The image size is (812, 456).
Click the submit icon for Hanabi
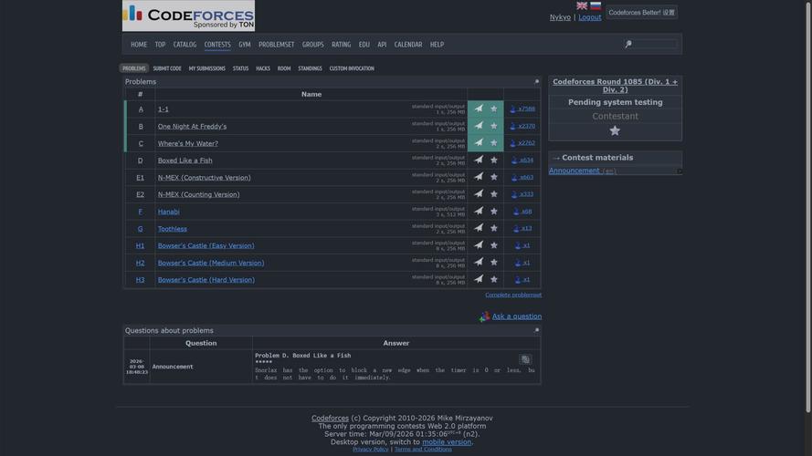point(478,212)
